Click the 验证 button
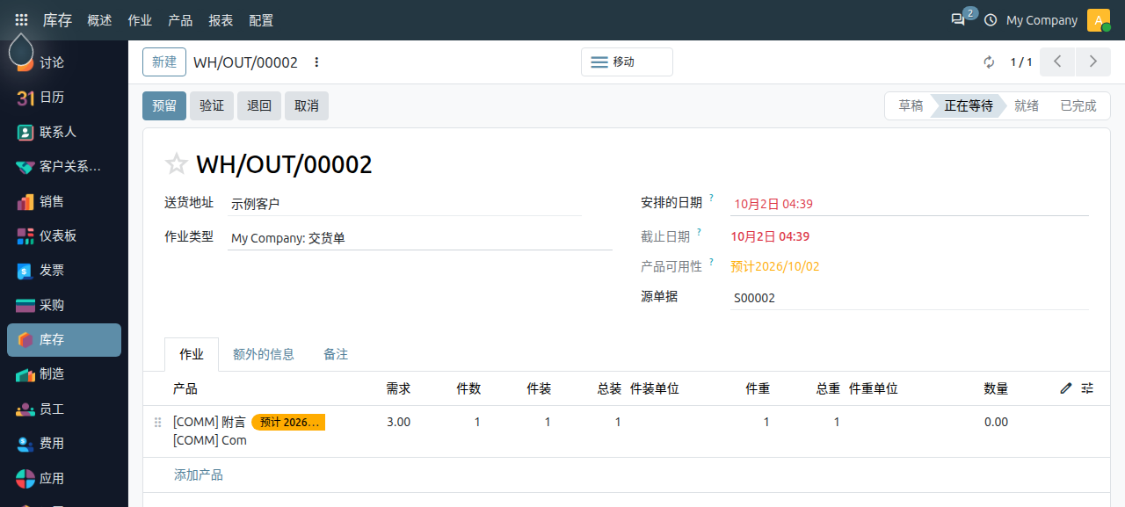1125x507 pixels. (212, 105)
